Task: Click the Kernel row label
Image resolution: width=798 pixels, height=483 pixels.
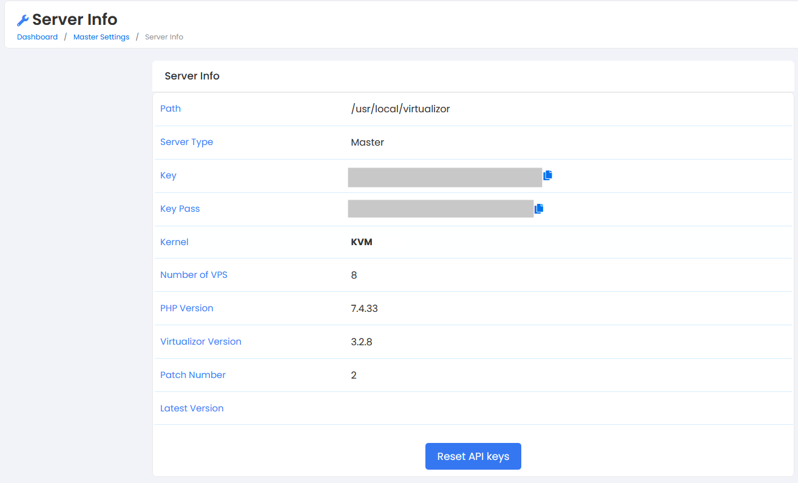Action: pos(174,242)
